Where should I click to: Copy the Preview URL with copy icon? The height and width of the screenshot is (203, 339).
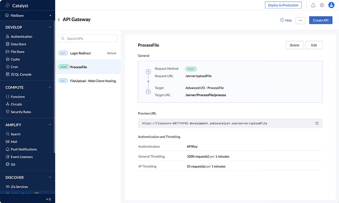coord(317,123)
